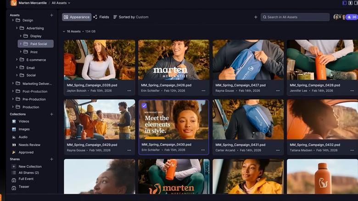Open options menu for MM_Spring_Campaign_0427.psd

tap(278, 91)
